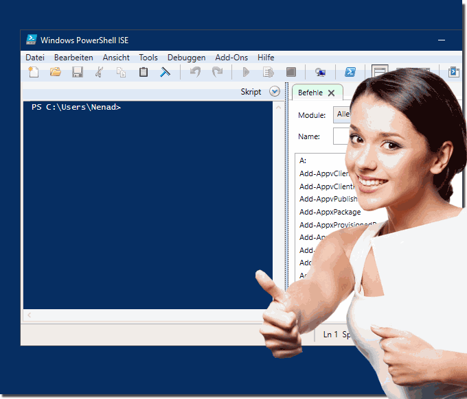This screenshot has width=467, height=399.
Task: Redo the last action
Action: click(218, 72)
